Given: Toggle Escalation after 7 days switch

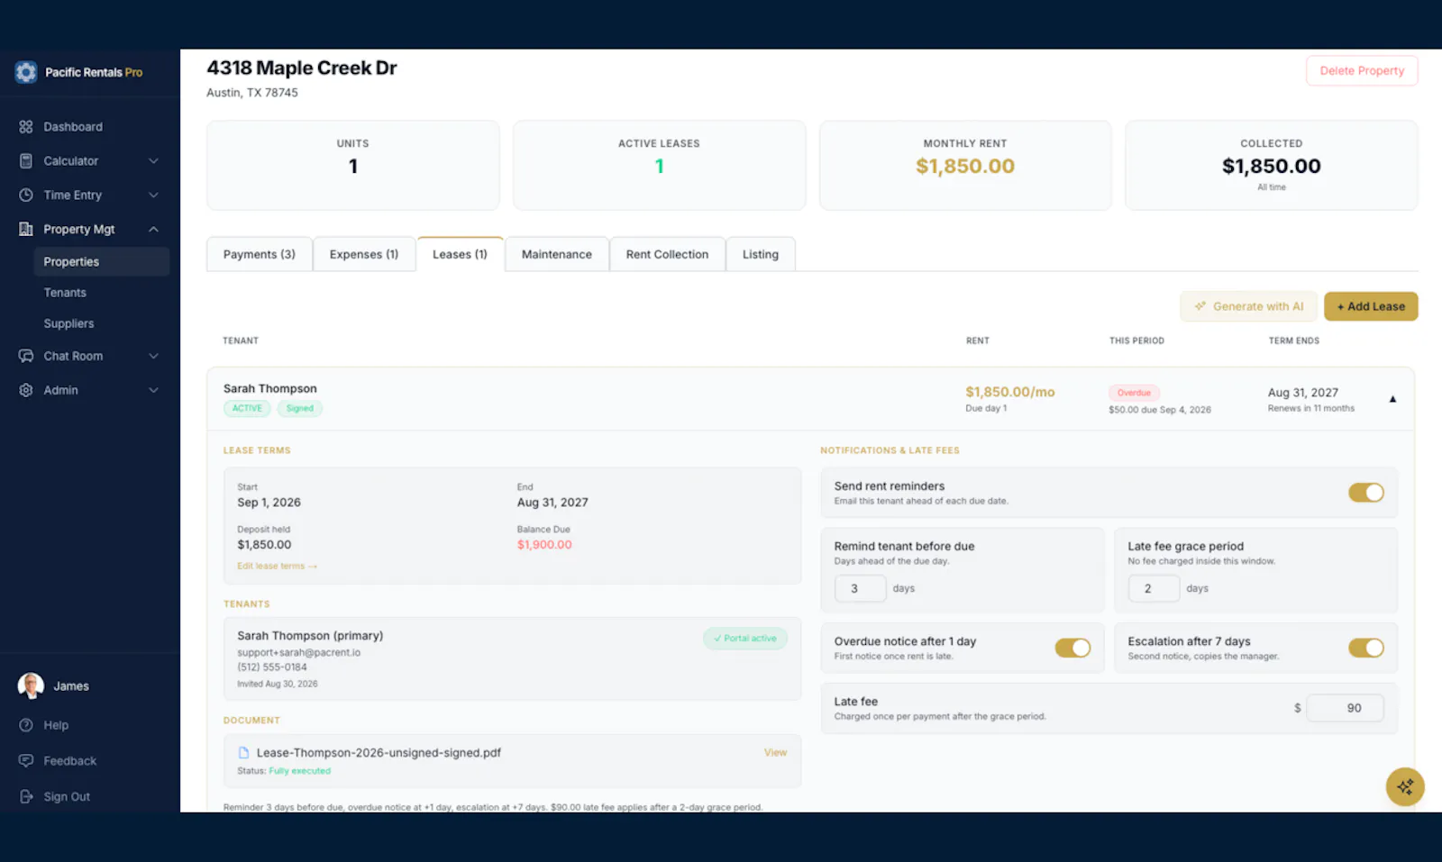Looking at the screenshot, I should pos(1365,649).
